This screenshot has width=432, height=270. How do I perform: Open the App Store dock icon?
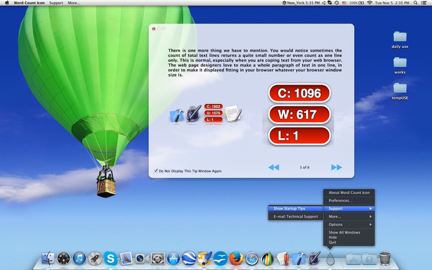[173, 259]
